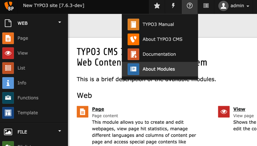The width and height of the screenshot is (257, 146).
Task: Collapse the FILE module group arrow
Action: click(x=60, y=131)
